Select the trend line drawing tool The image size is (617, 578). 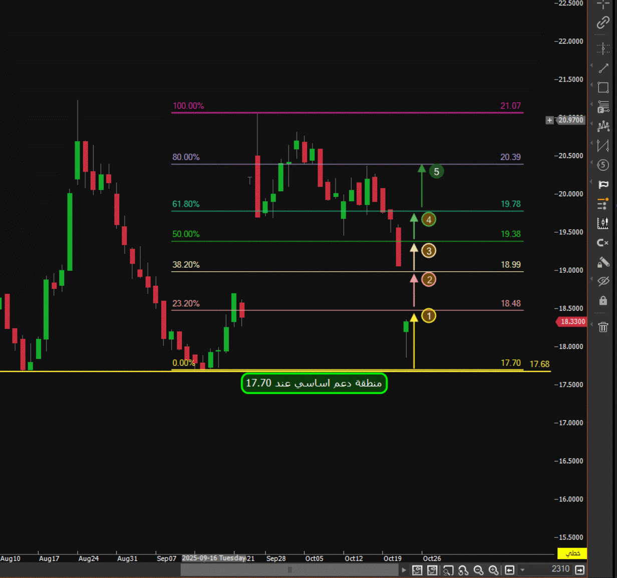coord(603,68)
